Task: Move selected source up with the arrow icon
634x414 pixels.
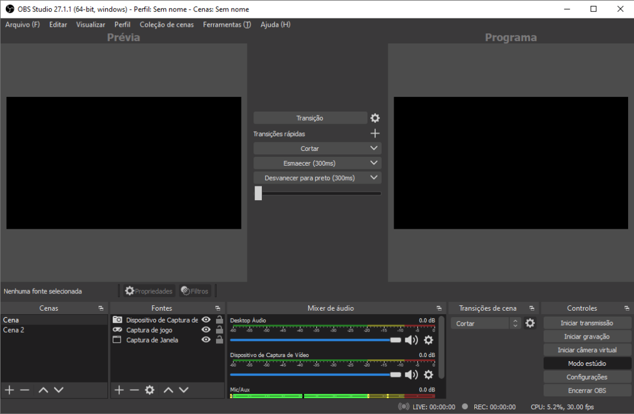Action: [168, 390]
